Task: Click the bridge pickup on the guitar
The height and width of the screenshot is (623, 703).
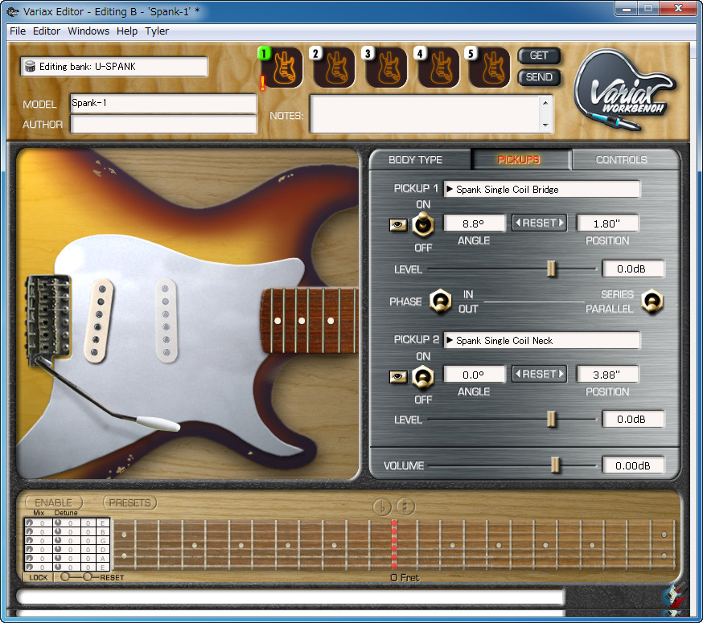Action: 98,320
